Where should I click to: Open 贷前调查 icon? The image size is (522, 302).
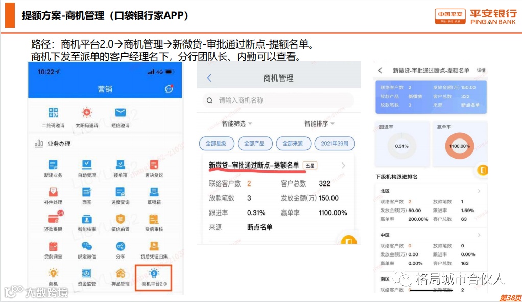tap(53, 246)
